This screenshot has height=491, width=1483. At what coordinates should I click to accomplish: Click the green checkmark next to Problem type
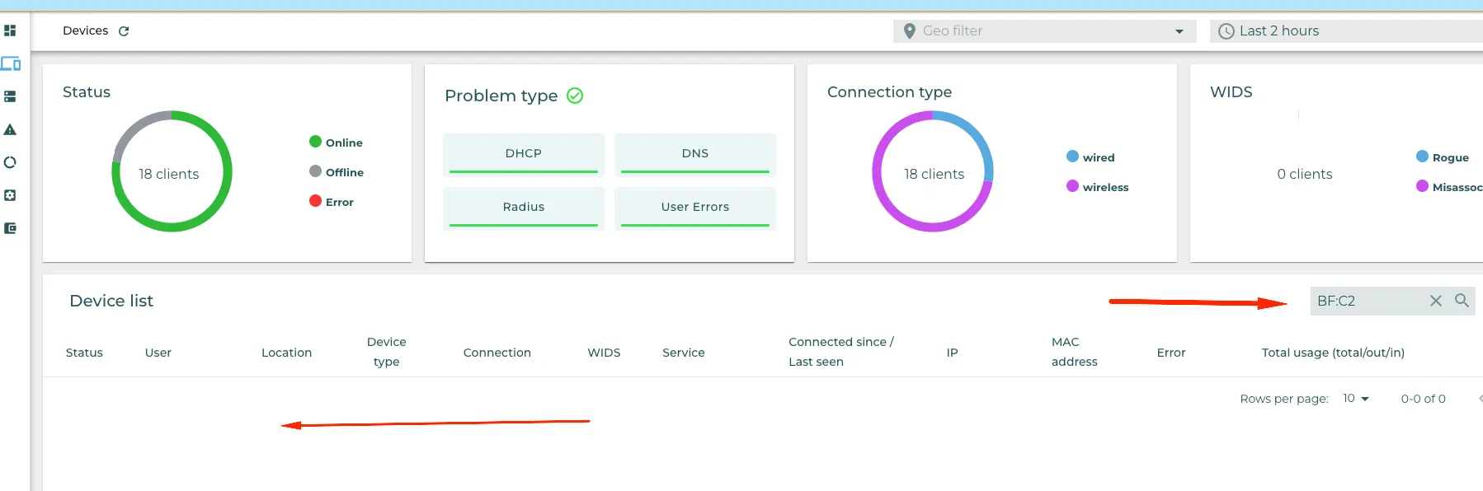[575, 96]
